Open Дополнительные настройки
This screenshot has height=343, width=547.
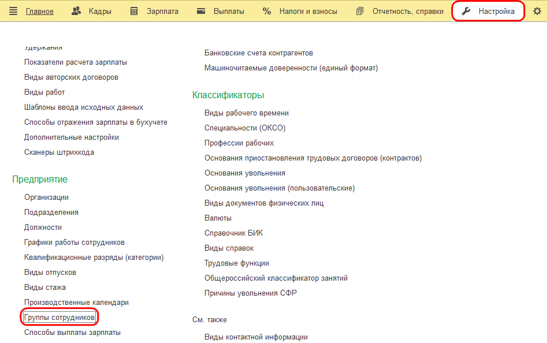pos(72,137)
